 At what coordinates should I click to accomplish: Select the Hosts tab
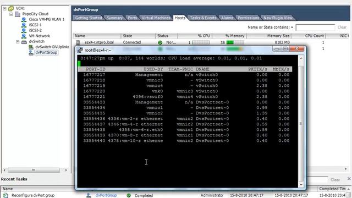[180, 18]
